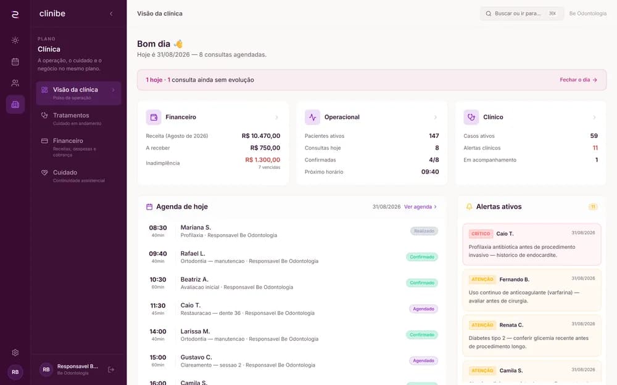Image resolution: width=617 pixels, height=385 pixels.
Task: Open Beatriz A. 10:30 appointment
Action: click(292, 283)
